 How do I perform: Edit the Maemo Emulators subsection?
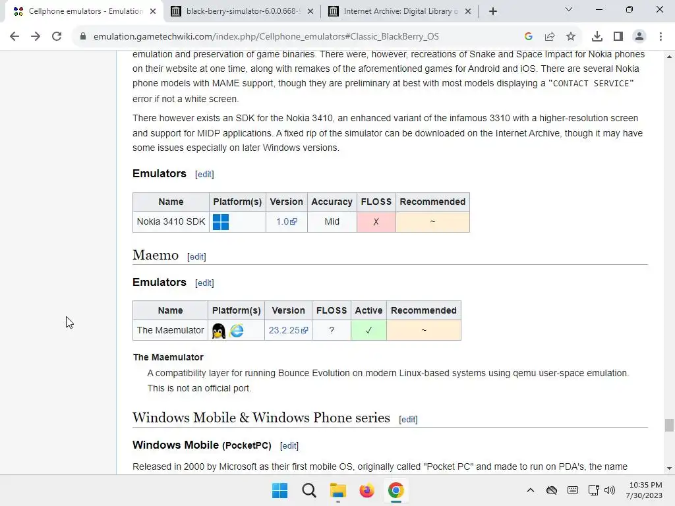(x=204, y=283)
